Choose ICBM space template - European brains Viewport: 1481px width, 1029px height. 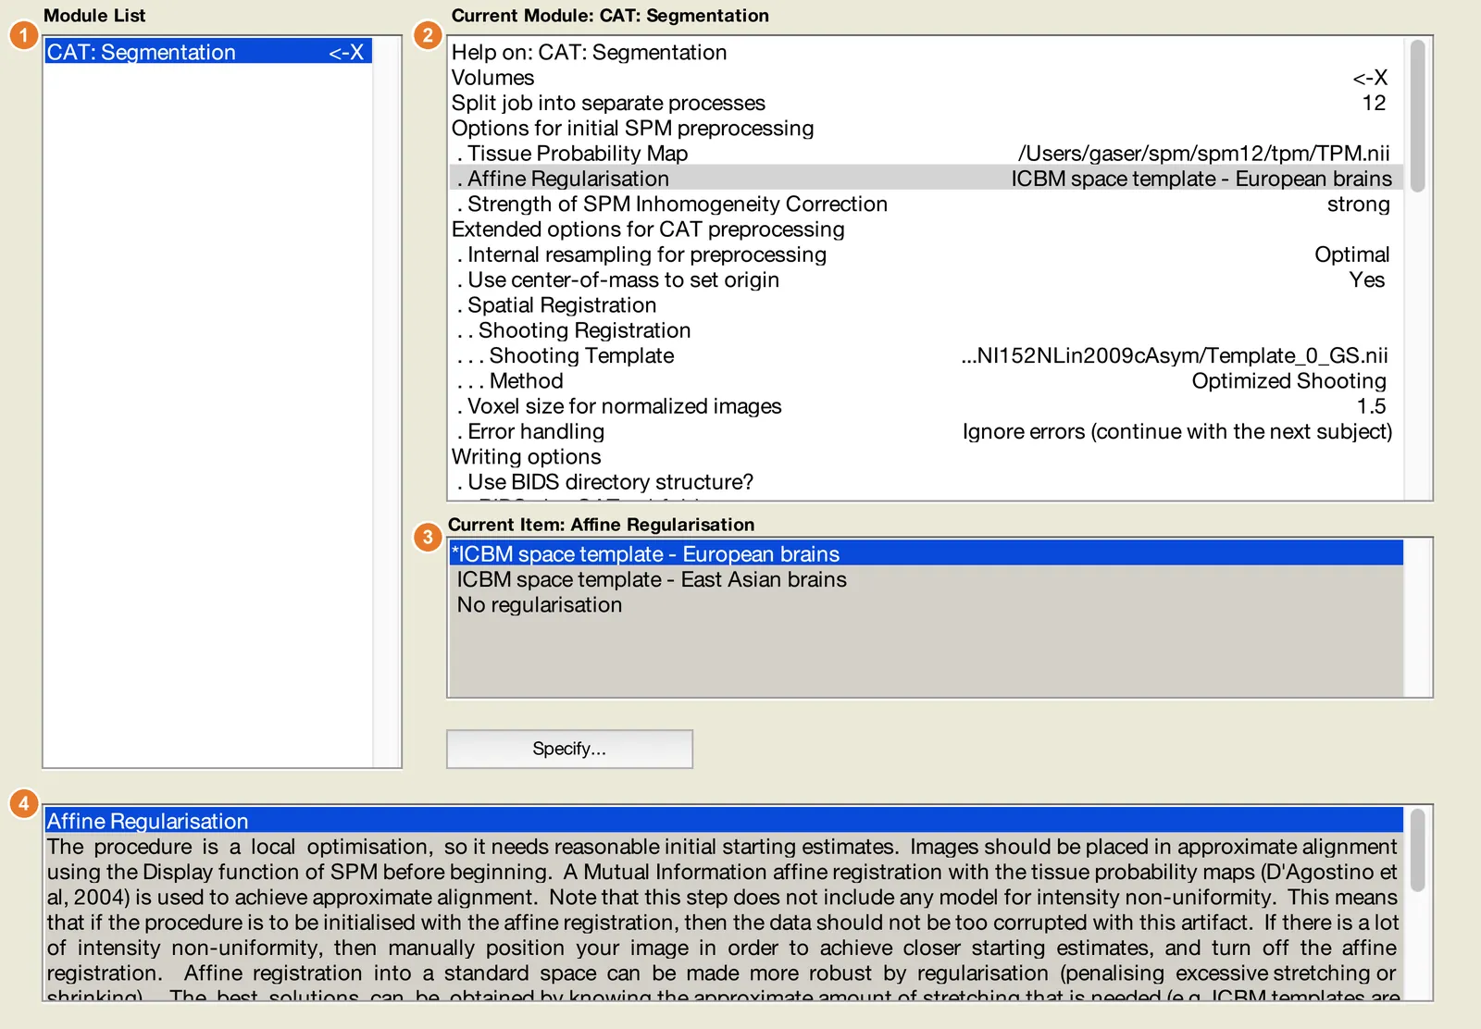(x=926, y=553)
